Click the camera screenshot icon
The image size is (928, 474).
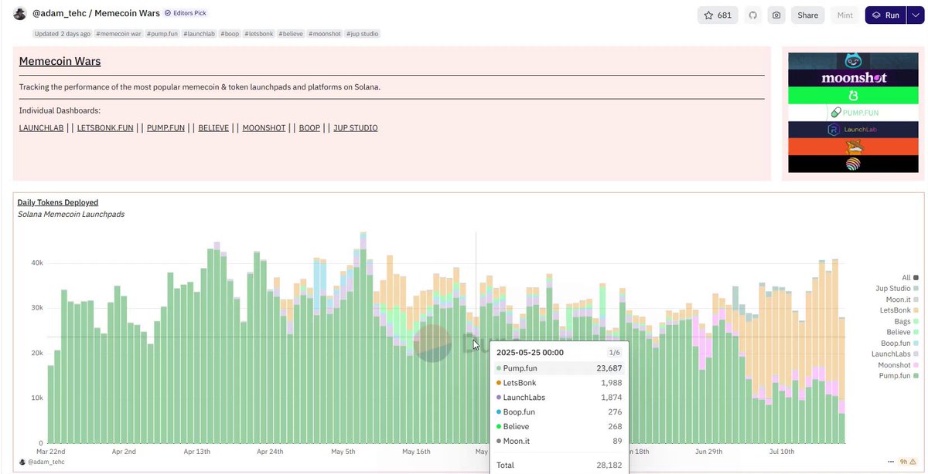pos(776,15)
